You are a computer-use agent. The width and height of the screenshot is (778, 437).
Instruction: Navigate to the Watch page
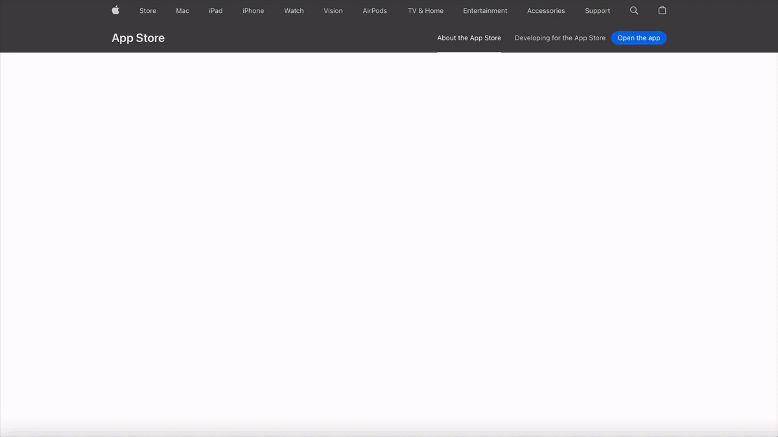point(294,10)
